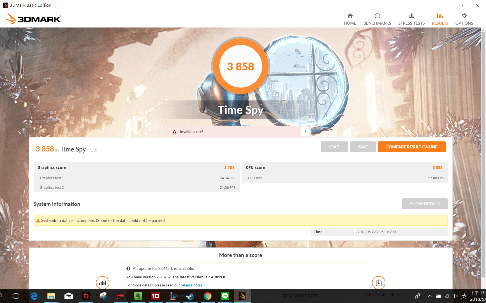Open the release notes link
This screenshot has height=303, width=486.
pyautogui.click(x=191, y=285)
